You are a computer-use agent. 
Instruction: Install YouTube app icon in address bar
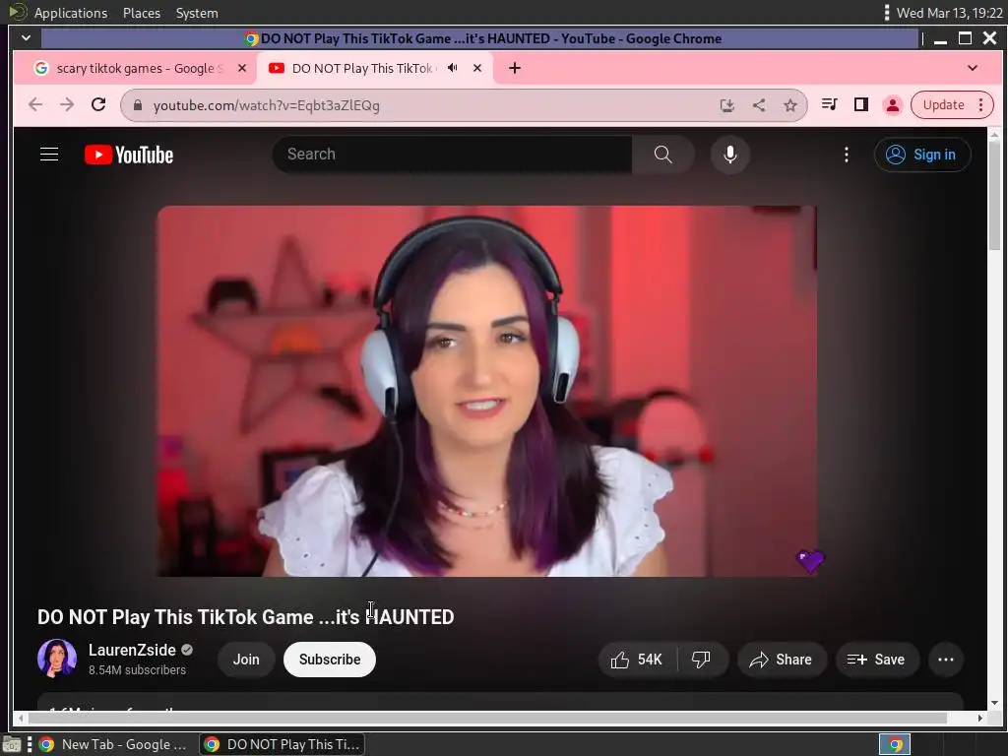coord(727,105)
